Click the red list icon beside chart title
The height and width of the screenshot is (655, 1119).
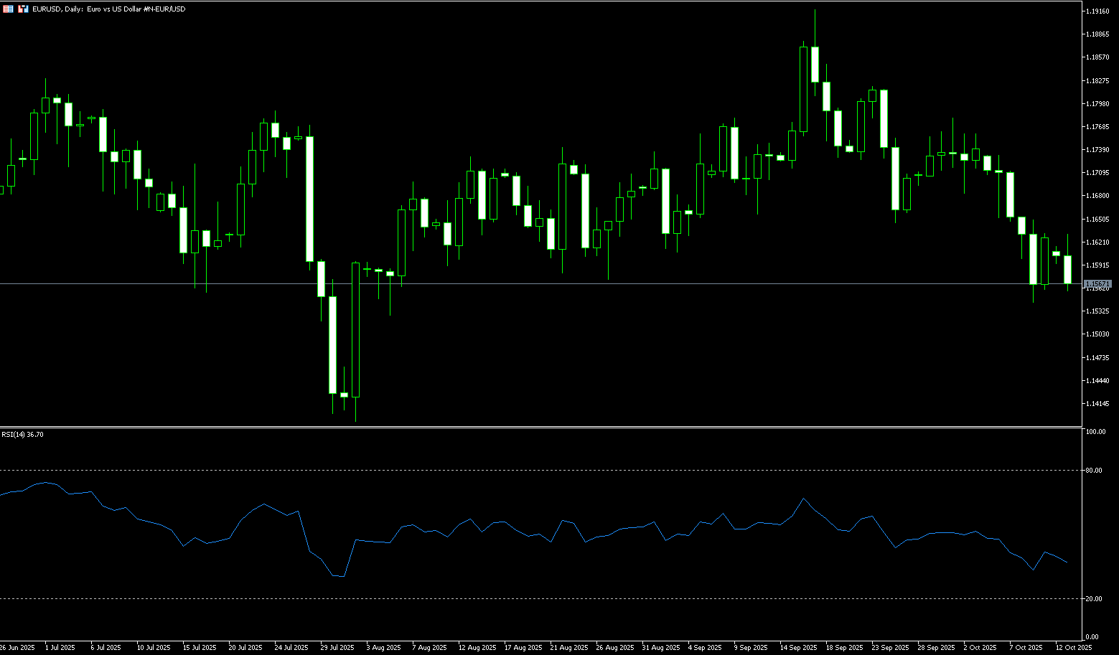pos(9,9)
